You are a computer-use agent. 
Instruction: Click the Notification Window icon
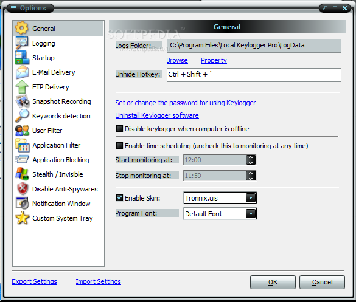coord(22,203)
